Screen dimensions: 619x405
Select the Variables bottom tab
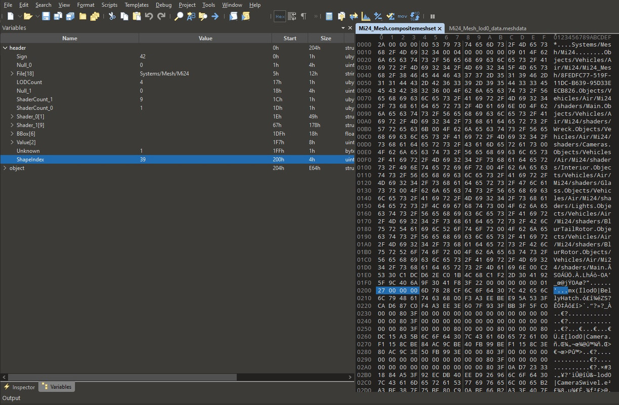click(x=56, y=387)
